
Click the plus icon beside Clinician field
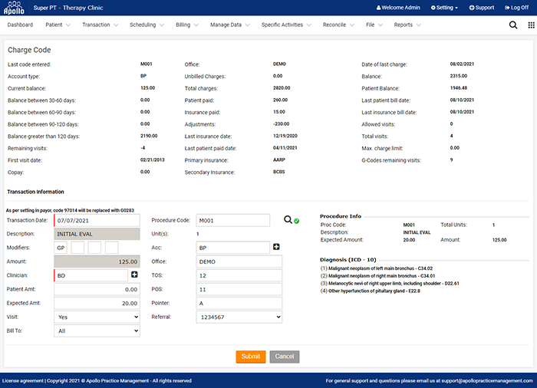[134, 275]
